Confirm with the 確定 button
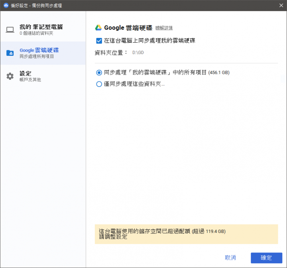This screenshot has width=287, height=268. (x=266, y=258)
